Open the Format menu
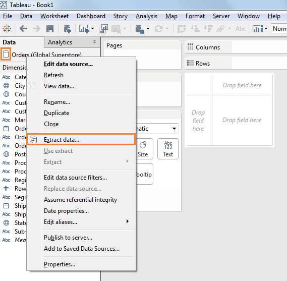This screenshot has width=287, height=281. [195, 16]
